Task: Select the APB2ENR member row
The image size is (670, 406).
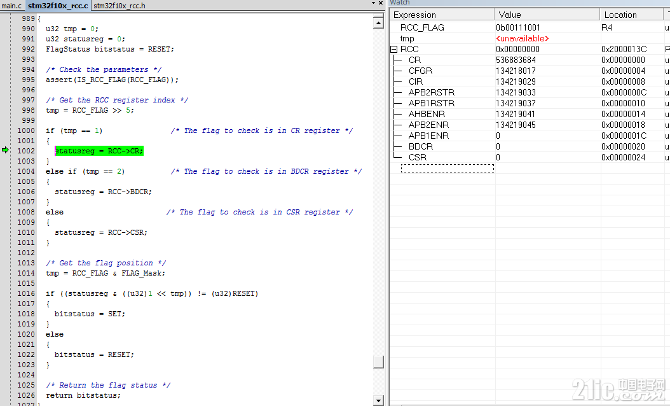Action: tap(428, 125)
